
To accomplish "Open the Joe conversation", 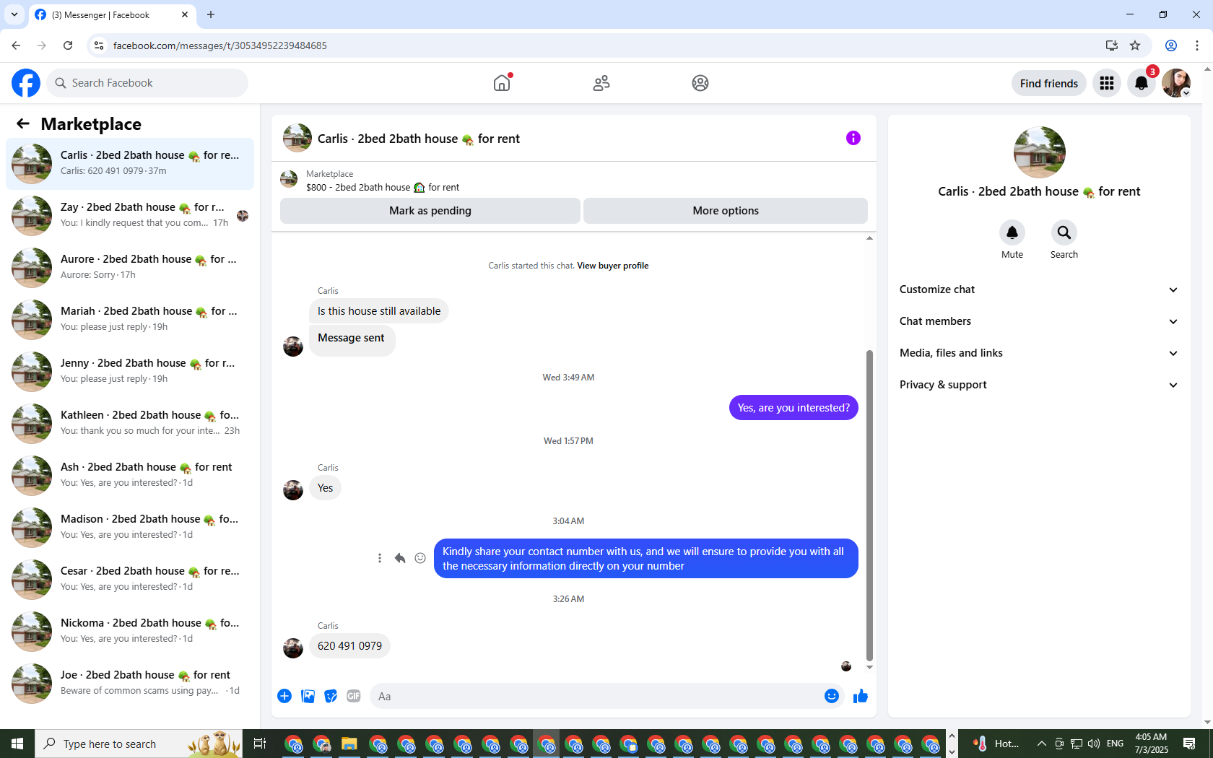I will (x=130, y=683).
